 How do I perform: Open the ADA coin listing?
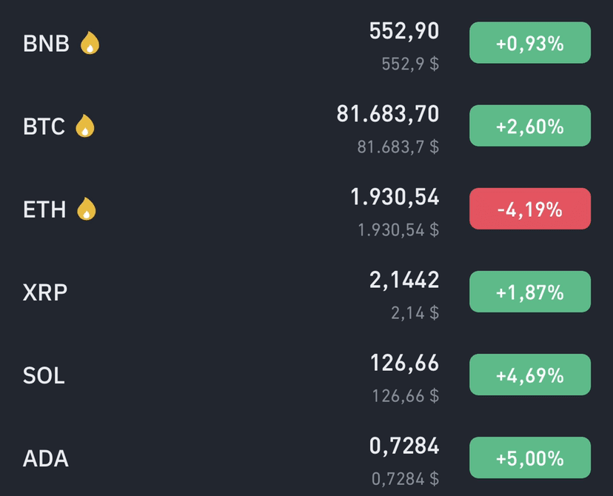click(x=306, y=458)
